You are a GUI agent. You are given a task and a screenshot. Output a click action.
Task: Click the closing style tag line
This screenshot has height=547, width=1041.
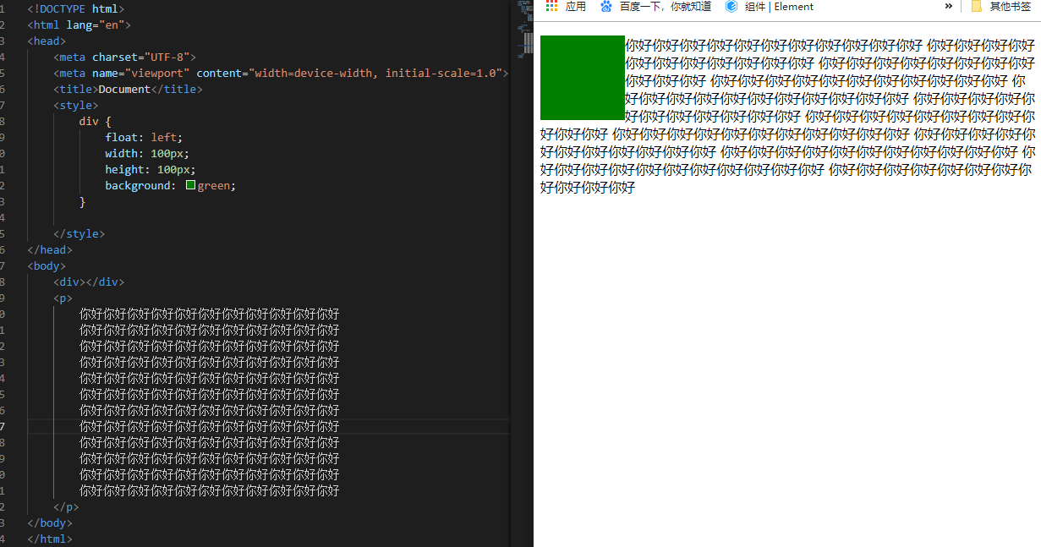79,233
